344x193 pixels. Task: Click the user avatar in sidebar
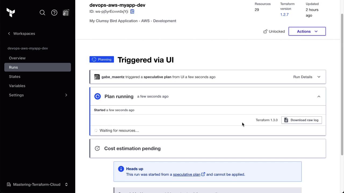[x=66, y=13]
